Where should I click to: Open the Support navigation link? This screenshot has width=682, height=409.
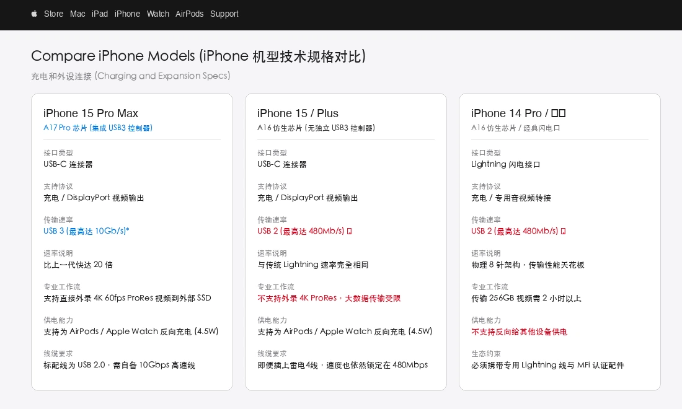point(224,14)
